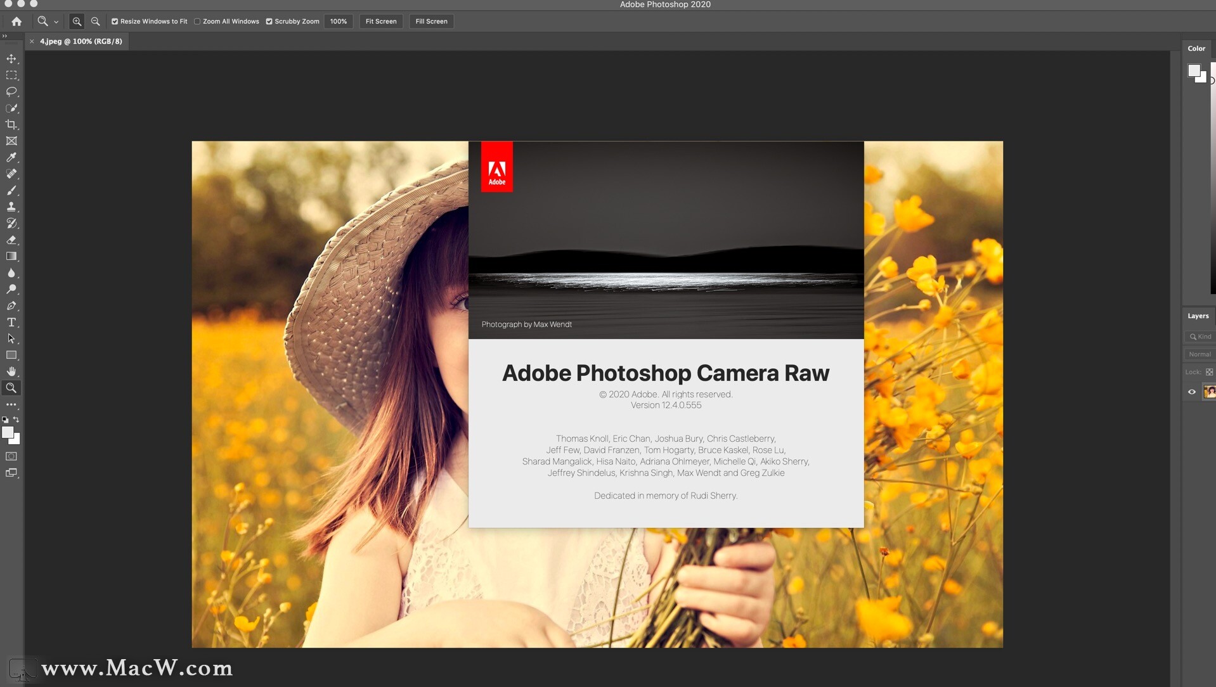The height and width of the screenshot is (687, 1216).
Task: Select the Dodge tool
Action: coord(11,290)
